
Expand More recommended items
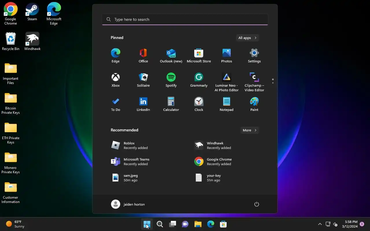(249, 130)
